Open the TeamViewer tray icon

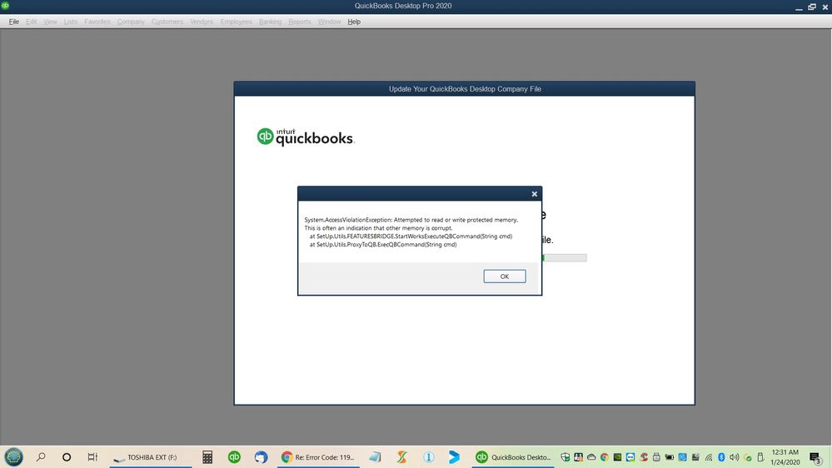click(x=630, y=457)
